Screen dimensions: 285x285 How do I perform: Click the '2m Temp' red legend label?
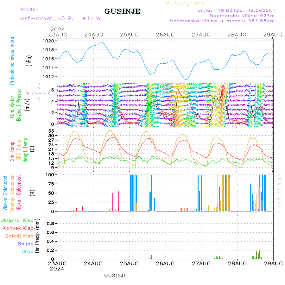12,151
